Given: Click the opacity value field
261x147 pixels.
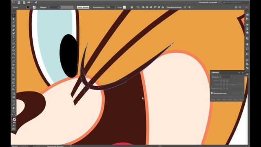Looking at the screenshot, I should point(110,7).
